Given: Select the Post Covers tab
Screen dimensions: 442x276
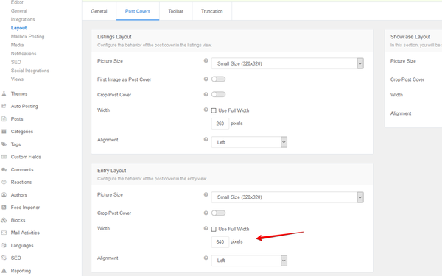Looking at the screenshot, I should (x=138, y=11).
